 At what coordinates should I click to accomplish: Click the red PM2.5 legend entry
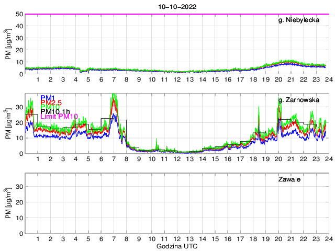(x=51, y=104)
